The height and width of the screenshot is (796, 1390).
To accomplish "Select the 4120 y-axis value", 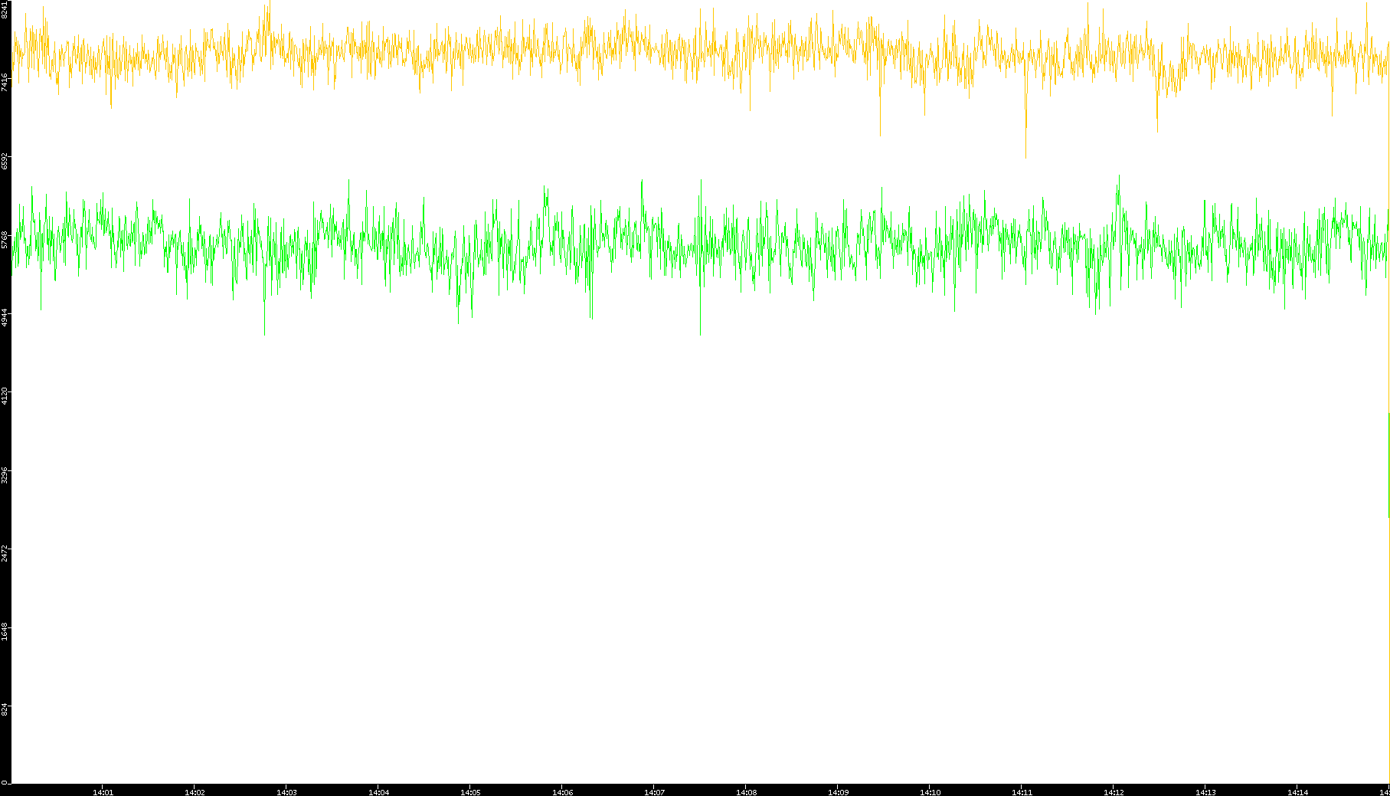I will pyautogui.click(x=5, y=396).
